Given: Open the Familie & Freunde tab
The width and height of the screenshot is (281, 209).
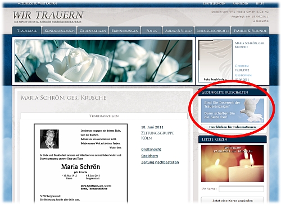Looking at the screenshot, I should point(250,31).
